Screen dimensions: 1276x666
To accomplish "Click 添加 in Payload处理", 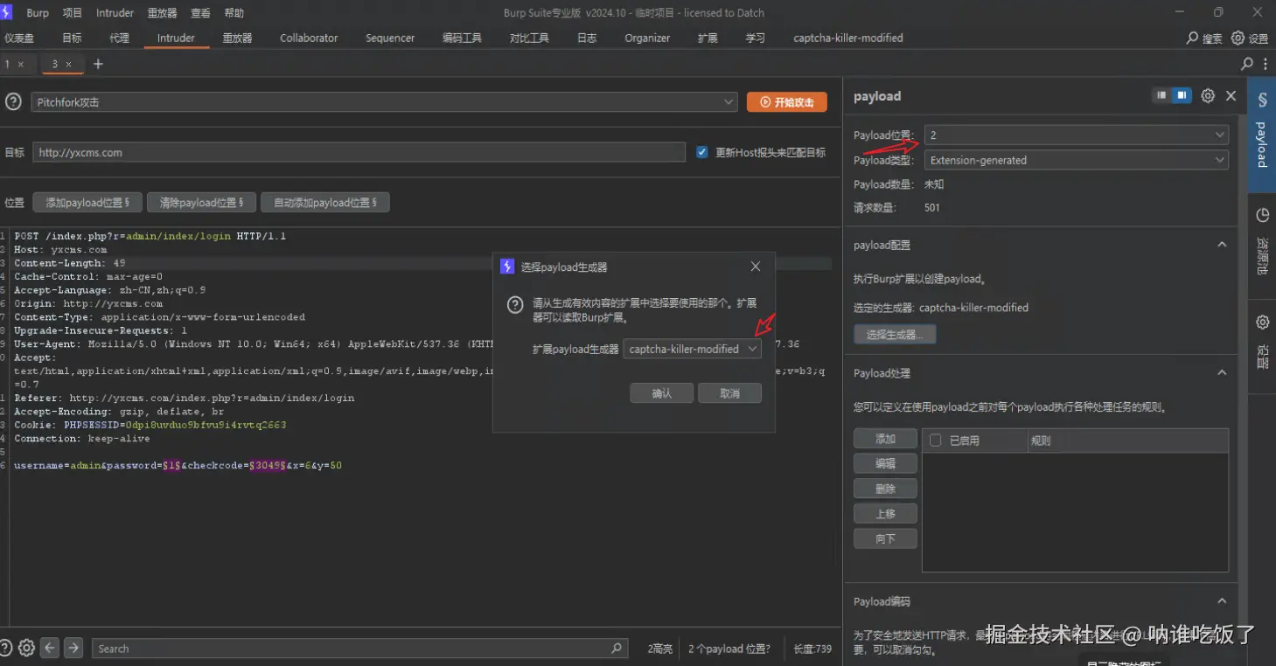I will (885, 439).
